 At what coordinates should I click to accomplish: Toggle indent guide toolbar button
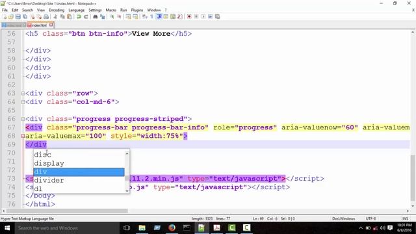[159, 17]
